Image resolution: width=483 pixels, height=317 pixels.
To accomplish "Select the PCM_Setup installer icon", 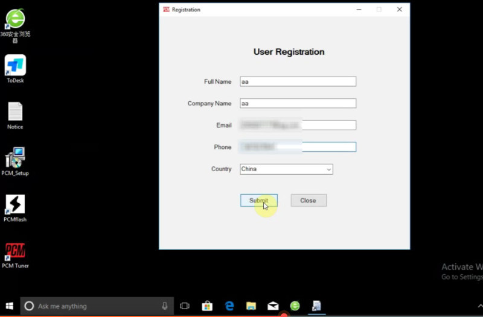I will point(15,158).
